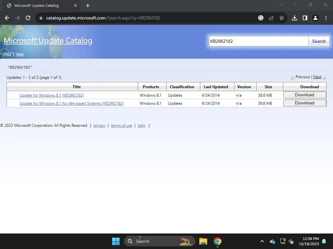Click the address bar URL

(x=103, y=18)
